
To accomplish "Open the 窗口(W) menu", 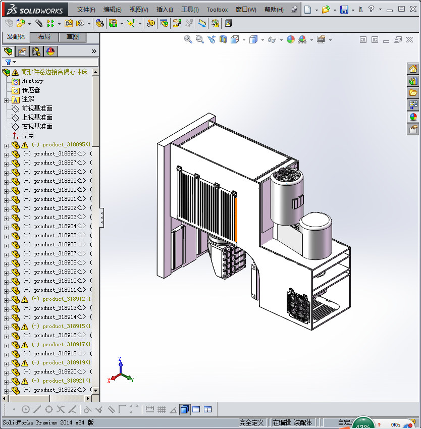I will pos(246,10).
